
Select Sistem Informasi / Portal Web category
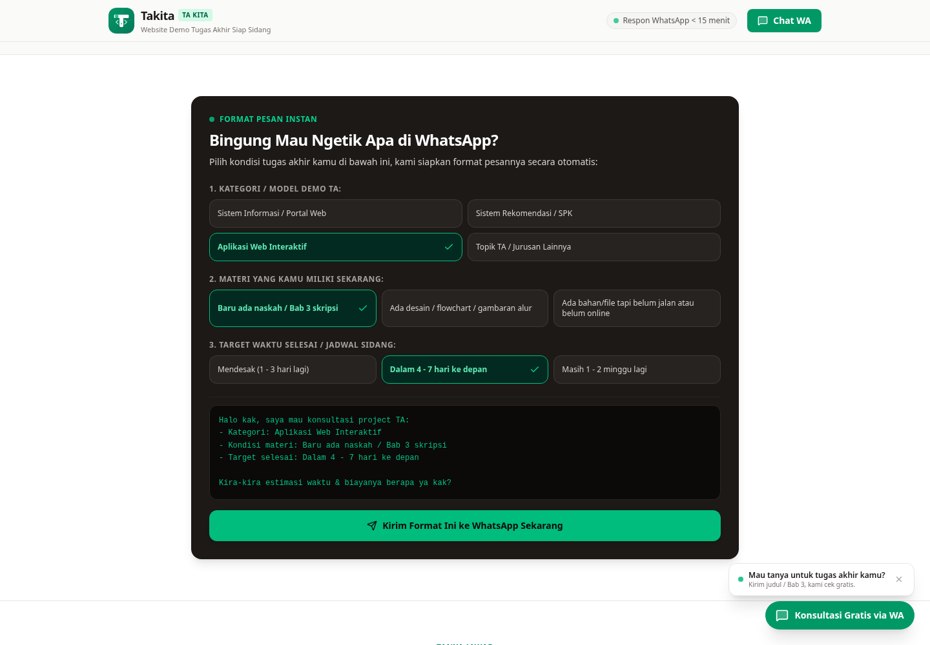(x=336, y=213)
